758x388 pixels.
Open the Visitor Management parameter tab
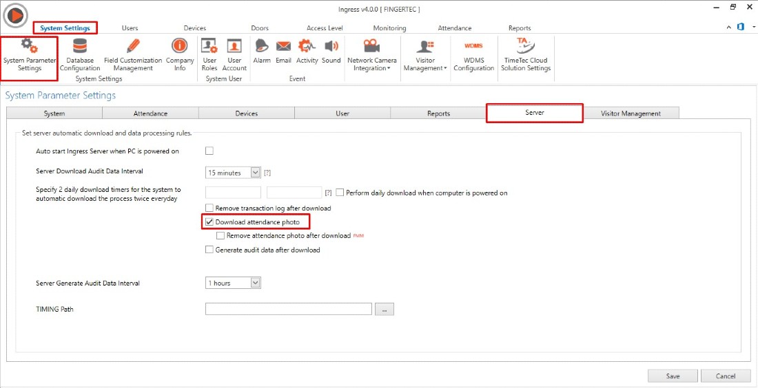tap(631, 114)
